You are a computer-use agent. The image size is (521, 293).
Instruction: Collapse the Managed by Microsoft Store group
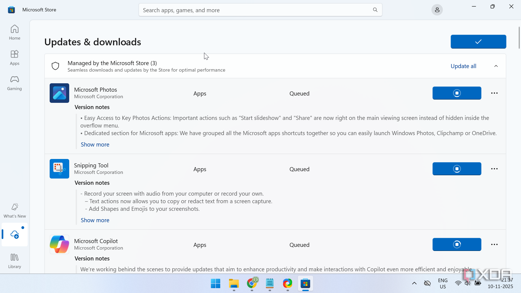pyautogui.click(x=496, y=66)
